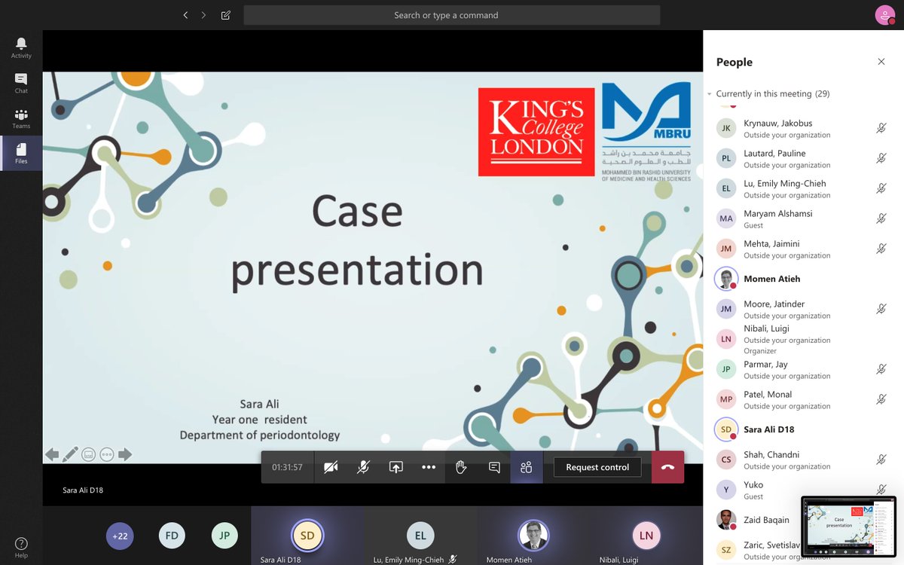Hang up the call
This screenshot has width=904, height=565.
[667, 467]
